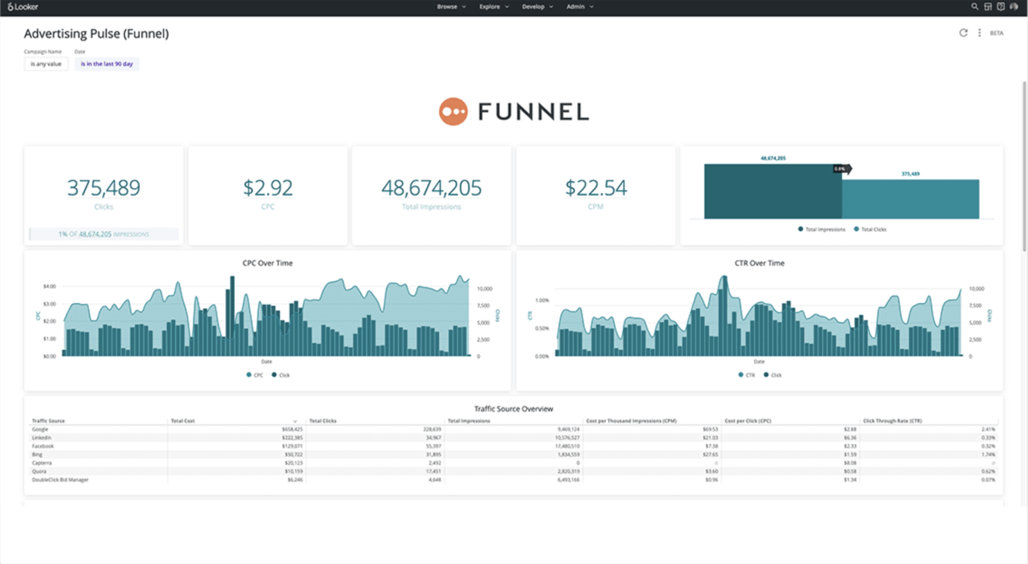Click the Advertising Pulse (Funnel) dashboard title

click(x=97, y=33)
